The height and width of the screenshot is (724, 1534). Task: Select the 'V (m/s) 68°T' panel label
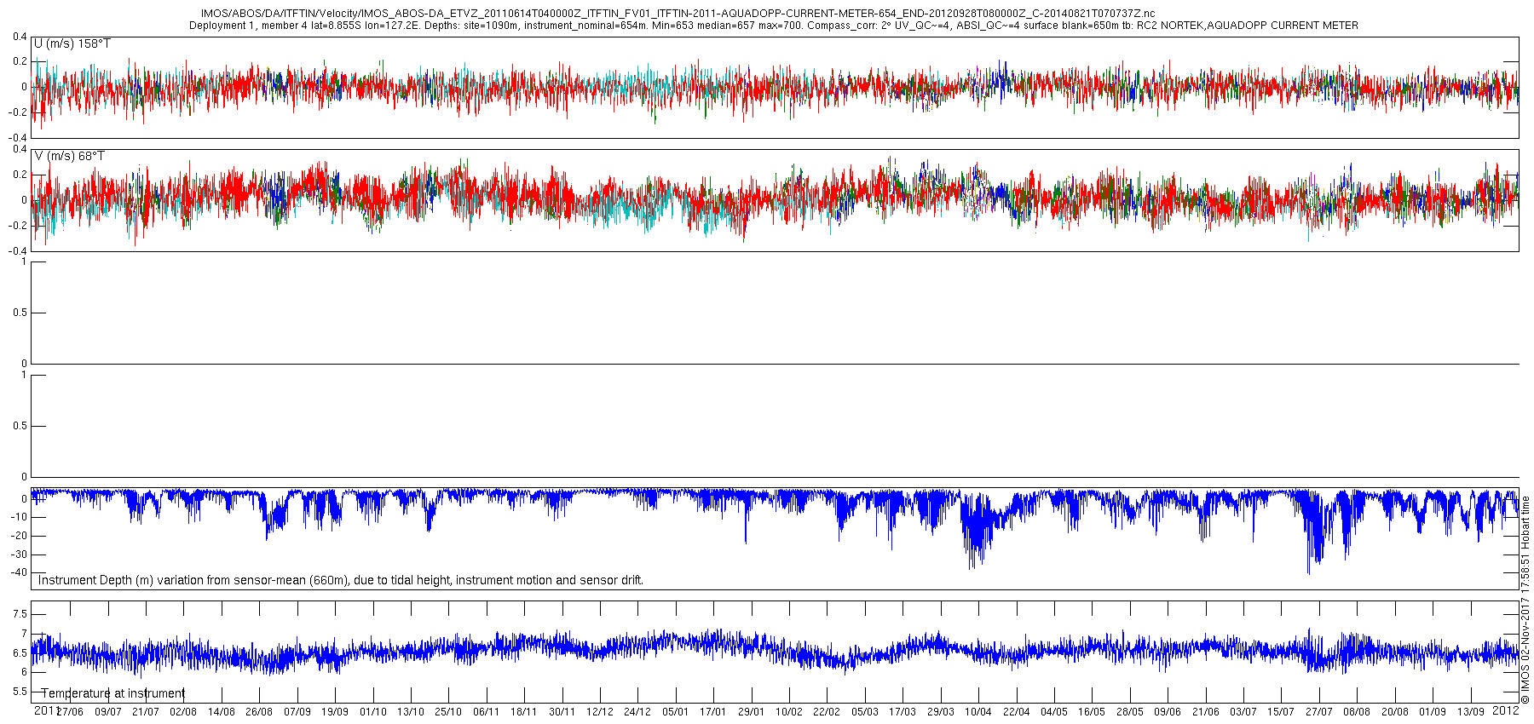[70, 156]
